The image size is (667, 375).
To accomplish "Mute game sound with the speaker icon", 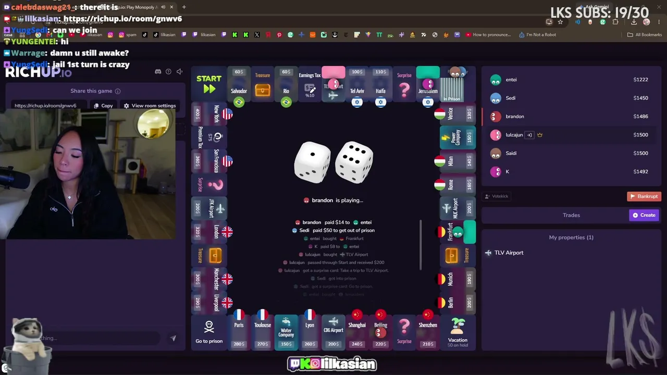I will 179,71.
